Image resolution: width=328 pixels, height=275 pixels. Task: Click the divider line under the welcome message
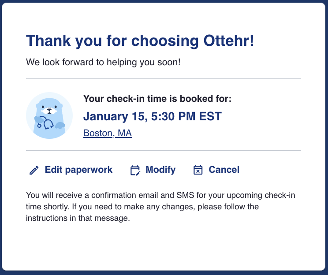pos(164,79)
